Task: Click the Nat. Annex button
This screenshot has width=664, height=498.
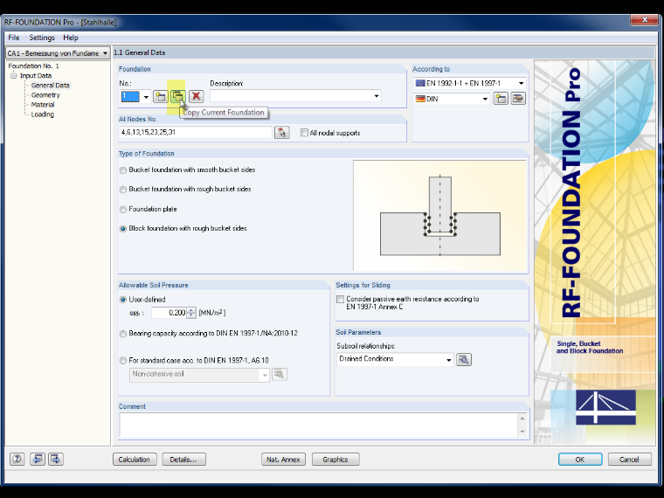Action: point(283,460)
